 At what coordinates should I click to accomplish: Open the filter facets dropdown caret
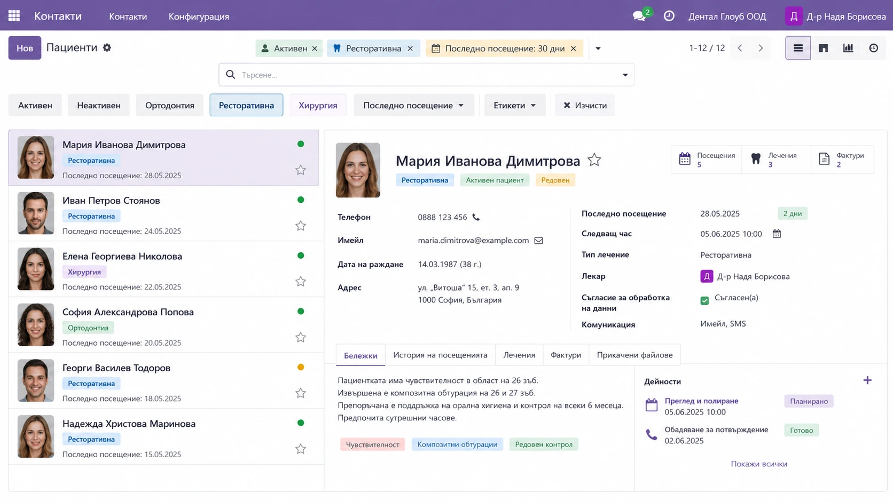click(x=598, y=49)
